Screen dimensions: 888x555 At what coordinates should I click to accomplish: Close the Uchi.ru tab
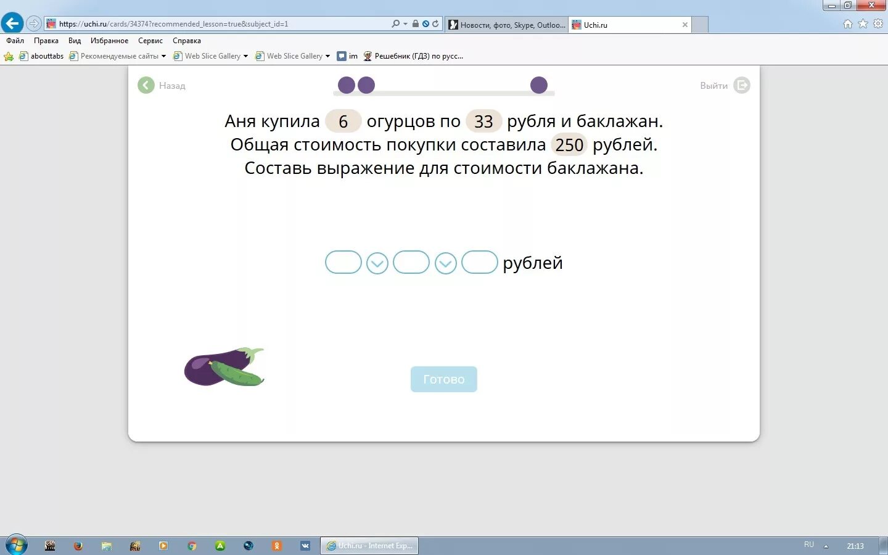pyautogui.click(x=684, y=25)
